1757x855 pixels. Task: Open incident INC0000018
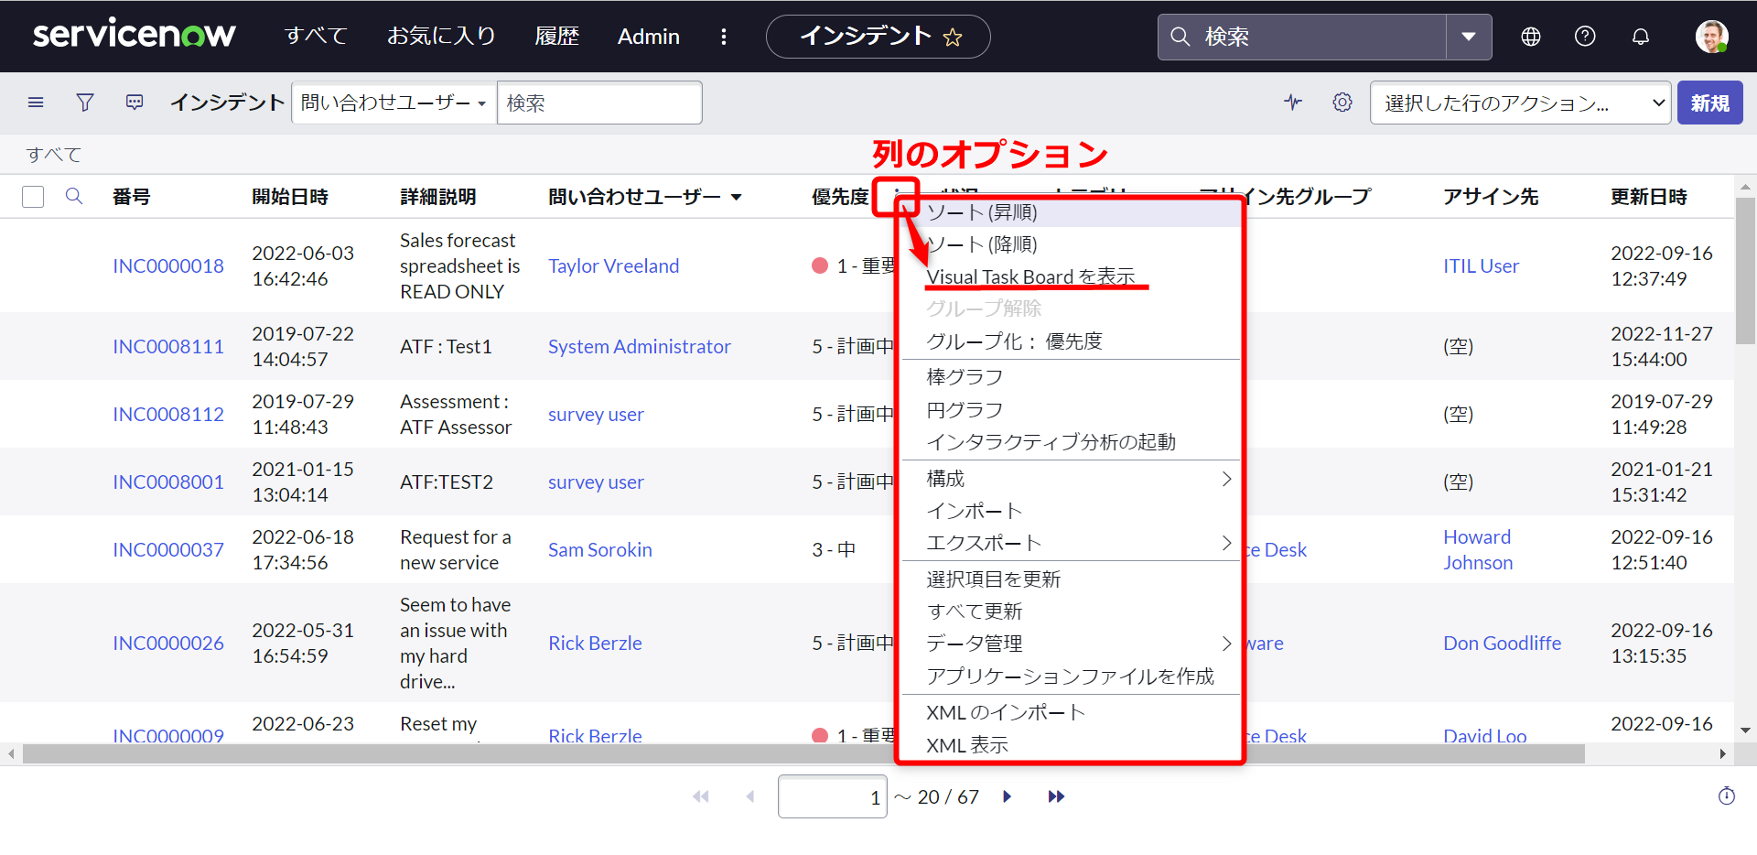coord(168,265)
